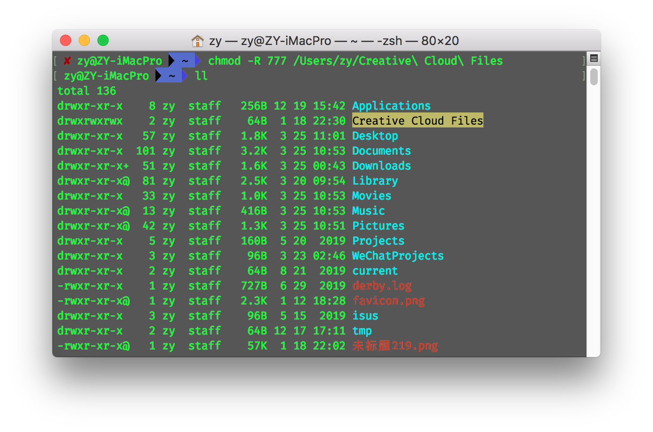Click the 00:43 timestamp on Downloads row
This screenshot has height=432, width=653.
pos(329,166)
